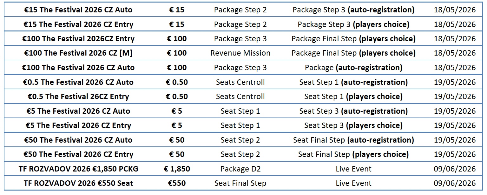487x195 pixels.
Task: Click the Package (auto-registration) cell
Action: click(353, 68)
